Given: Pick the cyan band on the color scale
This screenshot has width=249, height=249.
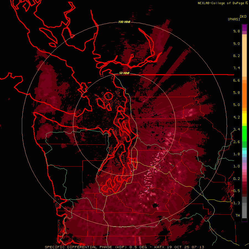Looking at the screenshot, I should tap(244, 152).
